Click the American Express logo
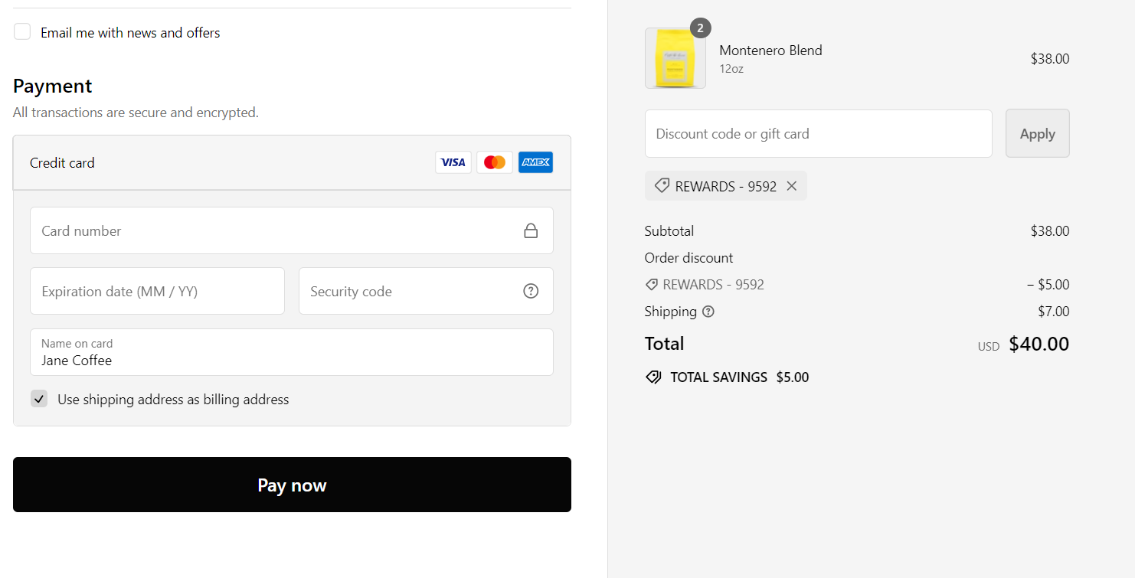1135x578 pixels. 535,162
